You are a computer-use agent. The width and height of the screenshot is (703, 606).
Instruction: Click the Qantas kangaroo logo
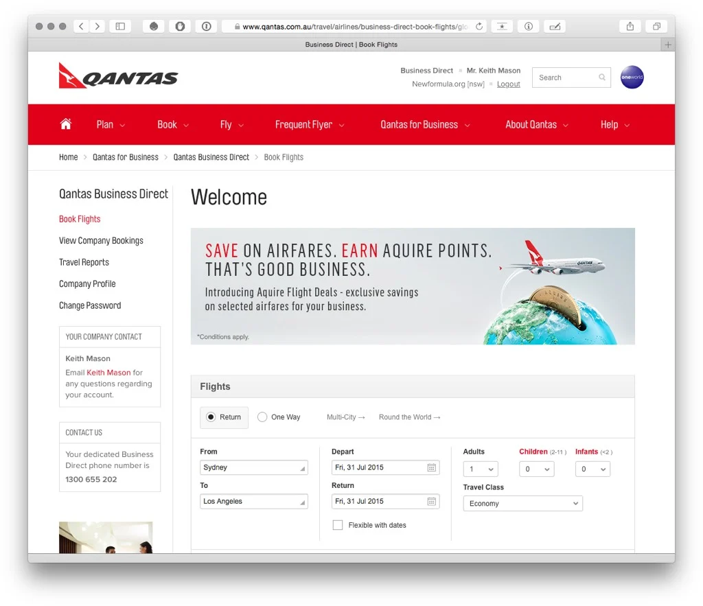118,75
